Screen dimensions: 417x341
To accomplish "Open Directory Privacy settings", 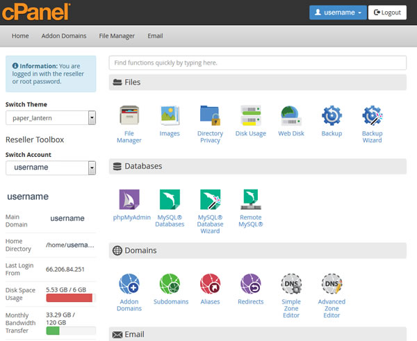I will [x=210, y=116].
